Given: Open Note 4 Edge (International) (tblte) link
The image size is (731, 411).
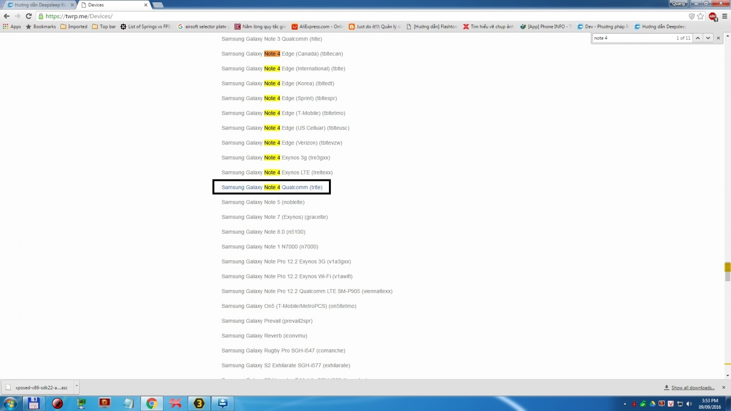Looking at the screenshot, I should (283, 68).
